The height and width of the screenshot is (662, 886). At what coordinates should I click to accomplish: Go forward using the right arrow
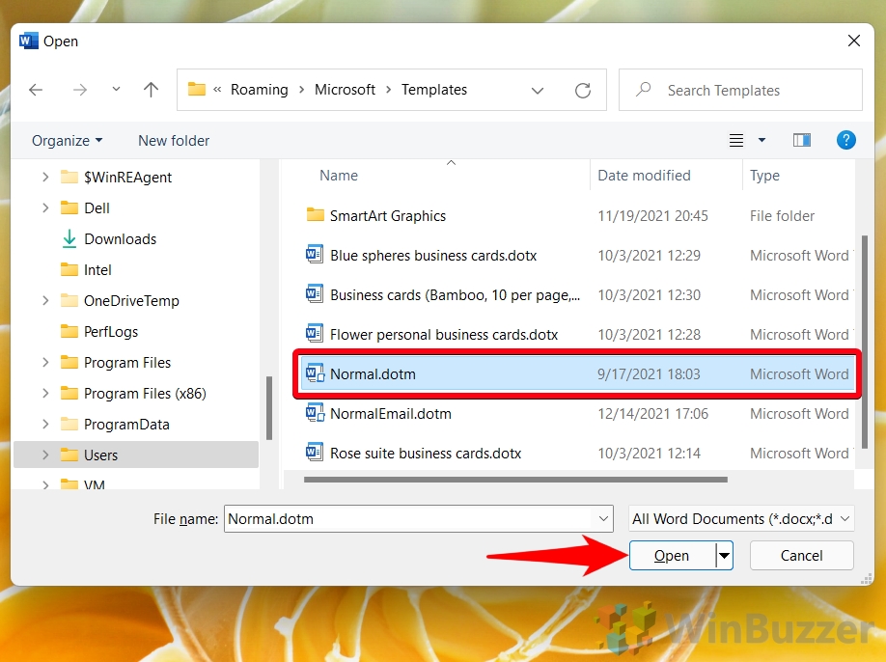pos(80,90)
